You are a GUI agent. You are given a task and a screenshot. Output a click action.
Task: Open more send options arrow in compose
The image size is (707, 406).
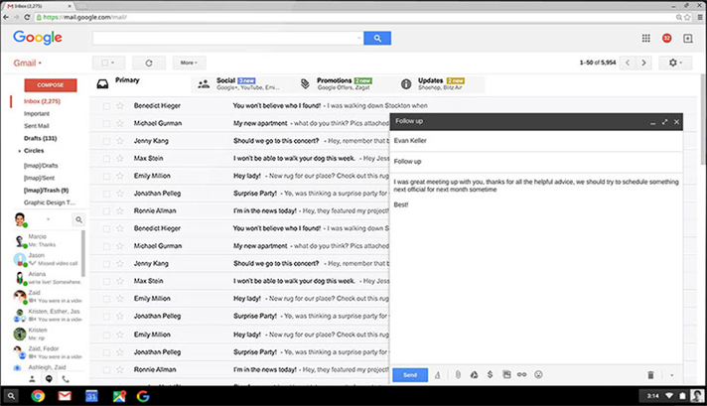pyautogui.click(x=672, y=375)
